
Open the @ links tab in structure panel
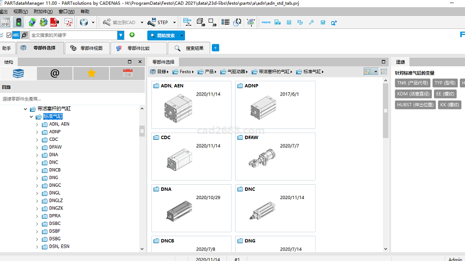click(x=55, y=73)
